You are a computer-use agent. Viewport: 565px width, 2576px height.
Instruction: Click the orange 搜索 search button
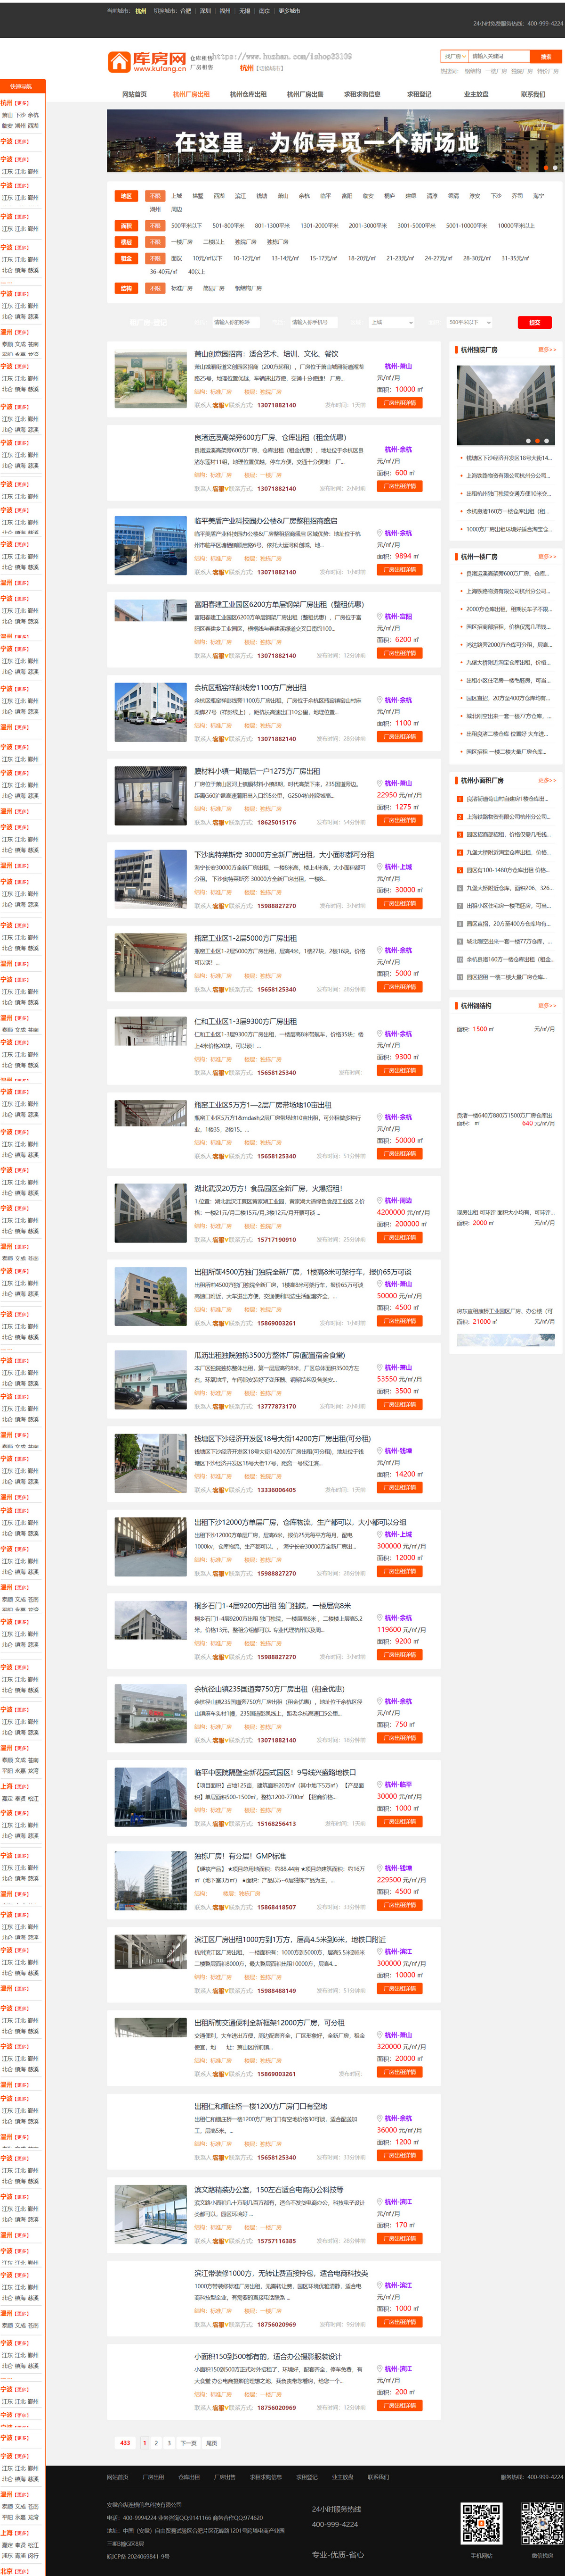(545, 57)
